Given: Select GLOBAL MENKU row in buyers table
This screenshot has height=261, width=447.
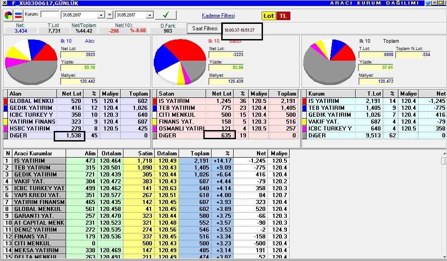Looking at the screenshot, I should pos(76,101).
